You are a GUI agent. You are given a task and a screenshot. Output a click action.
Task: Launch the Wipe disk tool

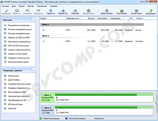[x=75, y=12]
